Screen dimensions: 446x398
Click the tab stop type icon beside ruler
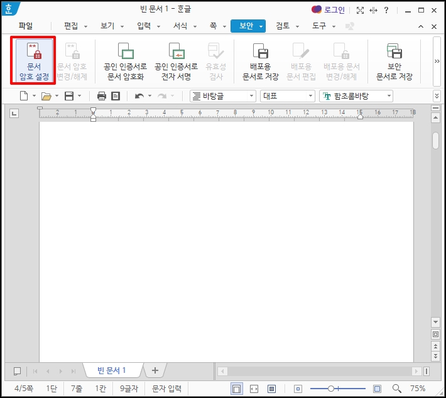14,114
